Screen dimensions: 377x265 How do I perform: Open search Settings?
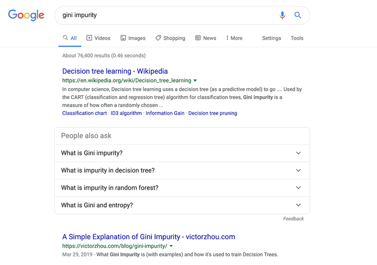click(x=271, y=38)
